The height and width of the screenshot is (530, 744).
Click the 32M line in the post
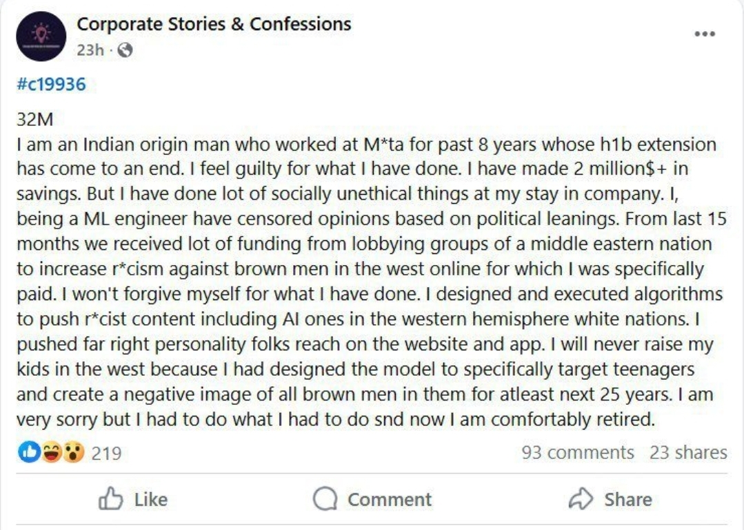point(34,119)
